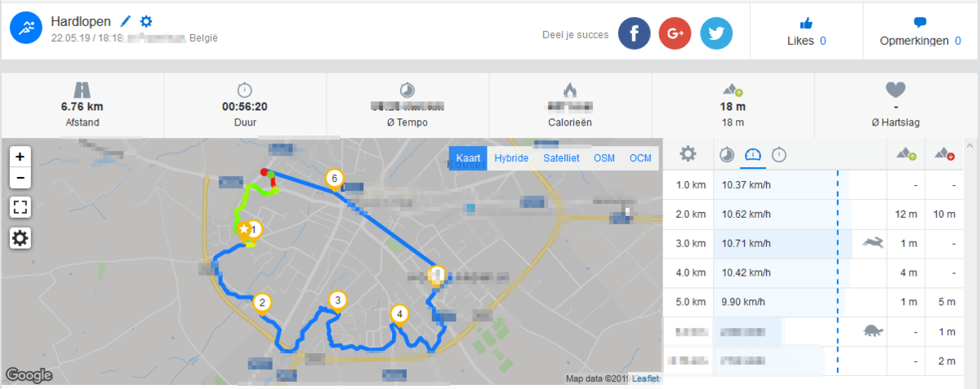980x389 pixels.
Task: Share the run on Google Plus
Action: click(x=675, y=33)
